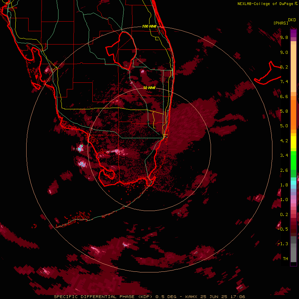Select the 100 NMI range ring label
This screenshot has height=299, width=299.
click(x=149, y=26)
